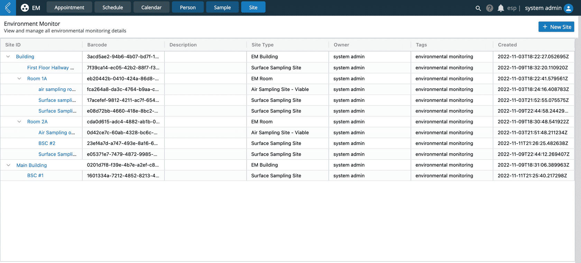
Task: Collapse the Main Building tree node
Action: coord(8,165)
